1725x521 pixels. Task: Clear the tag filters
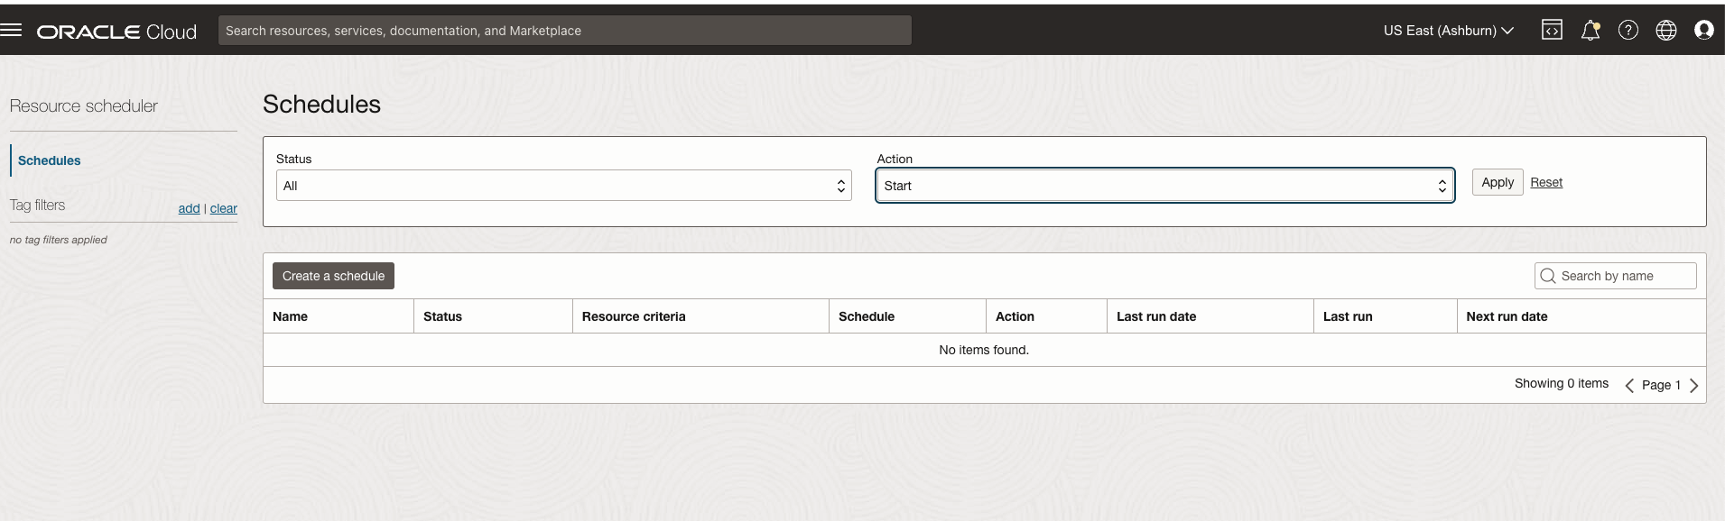pyautogui.click(x=224, y=208)
